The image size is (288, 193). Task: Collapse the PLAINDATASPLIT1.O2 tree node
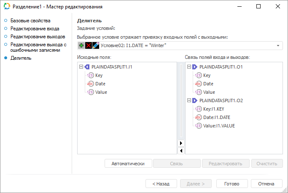[x=188, y=100]
